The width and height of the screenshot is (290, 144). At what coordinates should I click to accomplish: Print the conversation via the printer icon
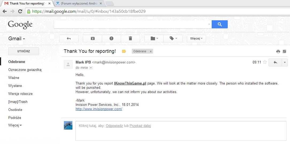278,51
